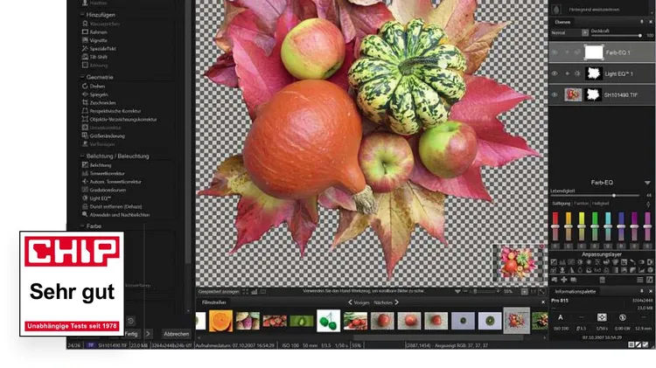Select the Informationspalette tab
Screen dimensions: 656x368
pos(575,291)
